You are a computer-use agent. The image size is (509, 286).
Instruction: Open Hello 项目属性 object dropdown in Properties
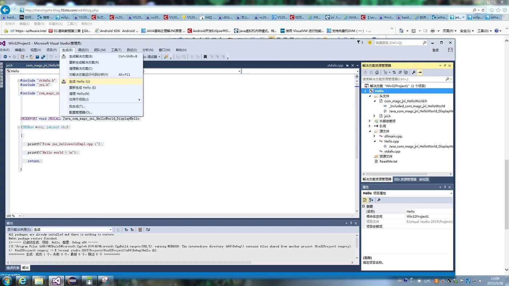tap(407, 193)
